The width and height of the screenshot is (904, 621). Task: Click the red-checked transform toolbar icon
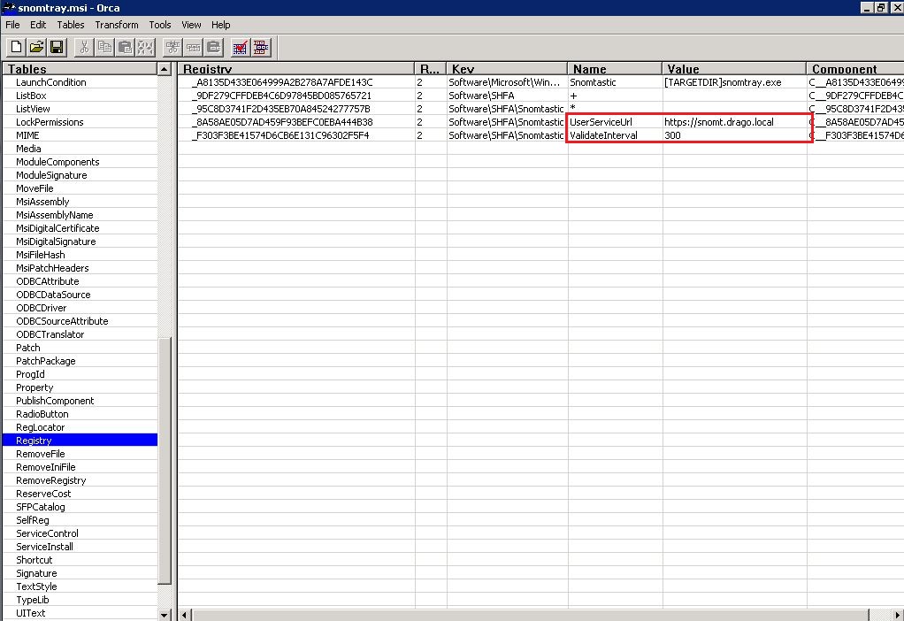point(239,47)
